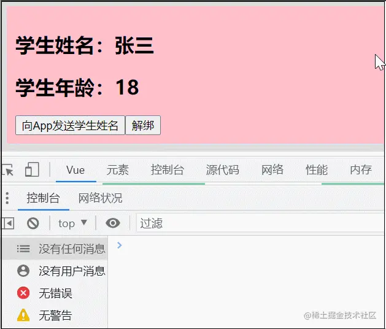The width and height of the screenshot is (386, 329).
Task: Select the 没有任何消息 sidebar row
Action: tap(55, 249)
